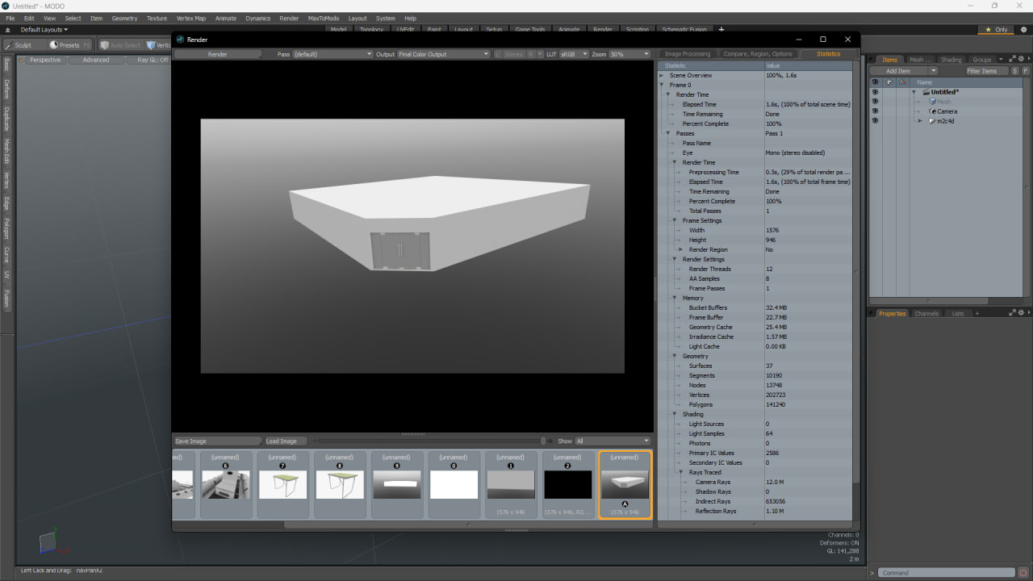This screenshot has width=1033, height=581.
Task: Open the Pass (default) dropdown
Action: (332, 54)
